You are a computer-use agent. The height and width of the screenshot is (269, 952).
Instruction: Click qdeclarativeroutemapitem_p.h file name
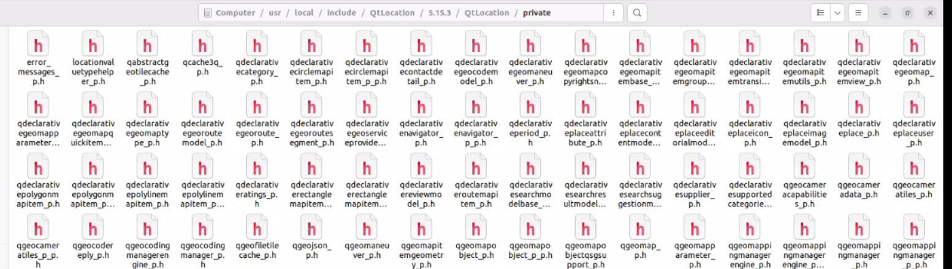pos(476,194)
